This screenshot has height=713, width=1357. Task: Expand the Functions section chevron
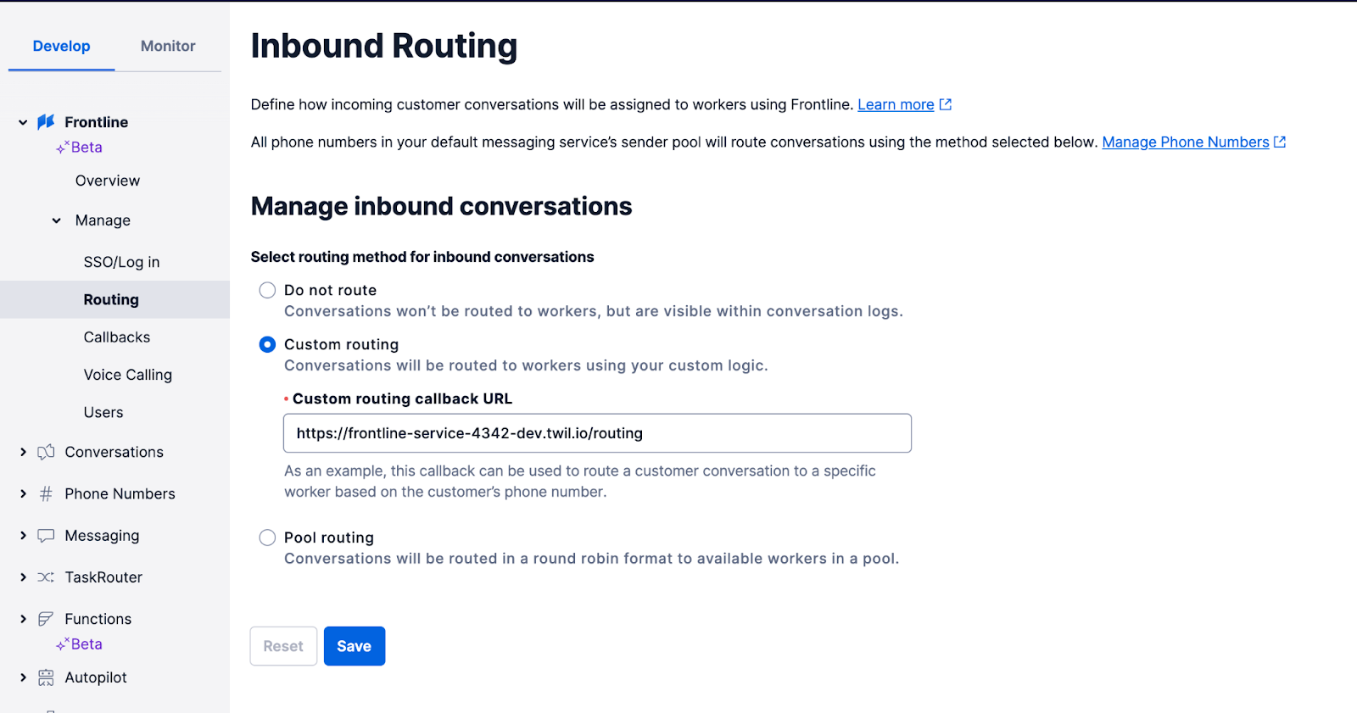(x=23, y=619)
